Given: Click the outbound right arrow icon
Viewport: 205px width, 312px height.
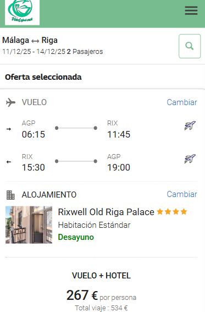Looking at the screenshot, I should pos(9,129).
